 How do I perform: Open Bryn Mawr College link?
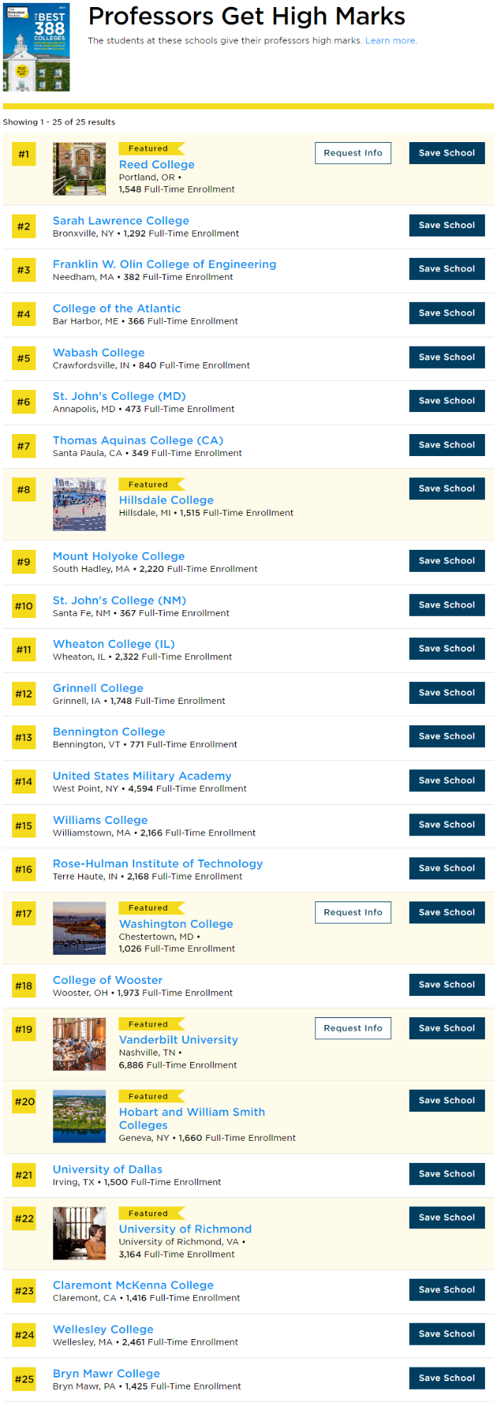pyautogui.click(x=106, y=1373)
